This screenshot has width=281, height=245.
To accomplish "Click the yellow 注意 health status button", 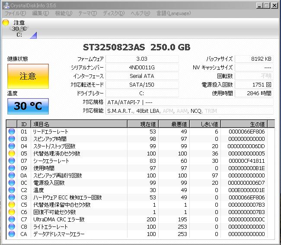I will [x=28, y=76].
